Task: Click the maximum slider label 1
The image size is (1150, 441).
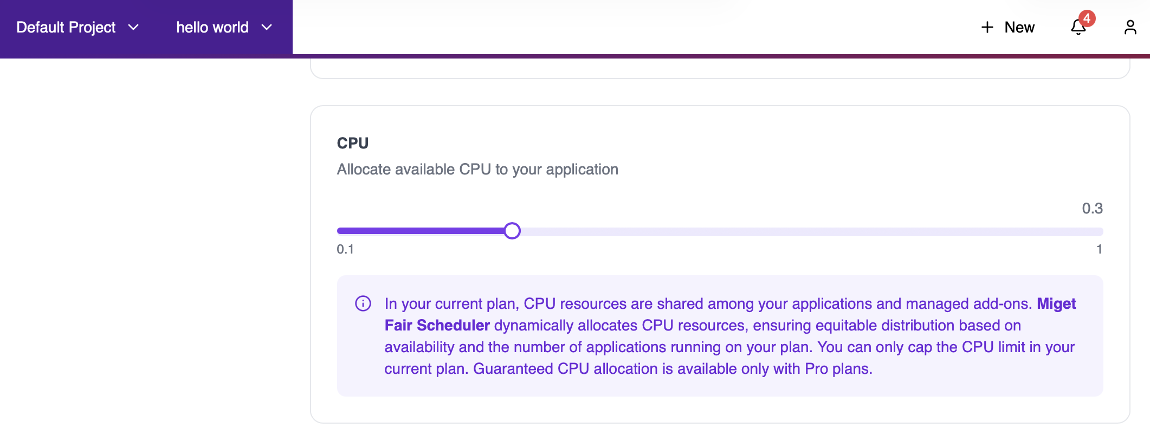Action: 1099,249
